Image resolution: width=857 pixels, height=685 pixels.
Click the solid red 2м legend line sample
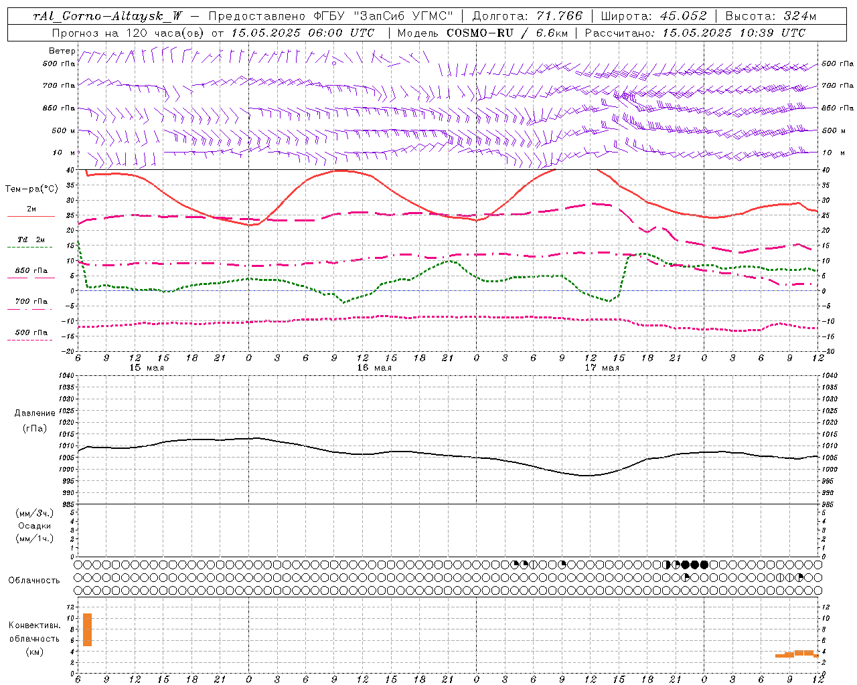(x=31, y=217)
